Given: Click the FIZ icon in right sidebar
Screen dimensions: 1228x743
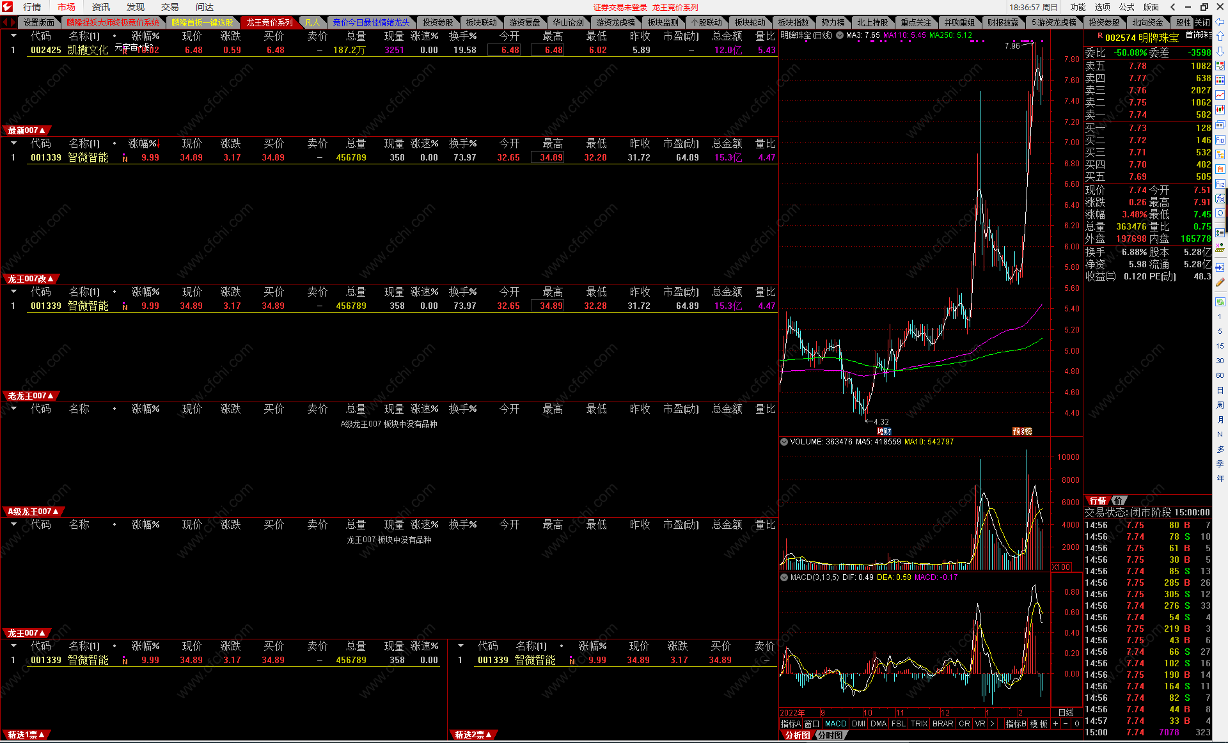Looking at the screenshot, I should click(x=1220, y=184).
